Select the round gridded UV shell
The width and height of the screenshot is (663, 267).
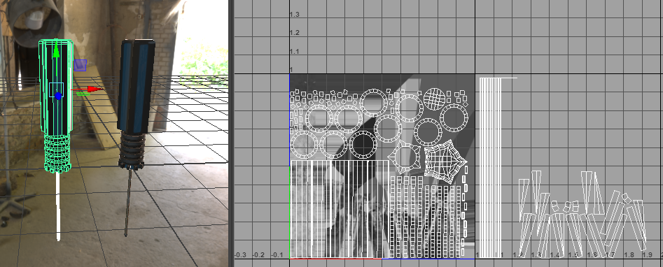[435, 99]
